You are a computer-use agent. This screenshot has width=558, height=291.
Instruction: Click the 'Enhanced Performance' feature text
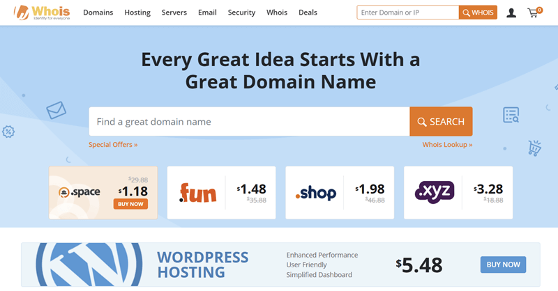click(322, 255)
